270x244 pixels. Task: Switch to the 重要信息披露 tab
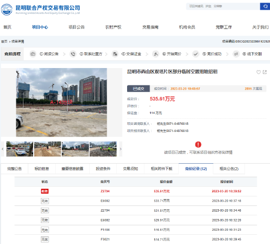pos(72,169)
